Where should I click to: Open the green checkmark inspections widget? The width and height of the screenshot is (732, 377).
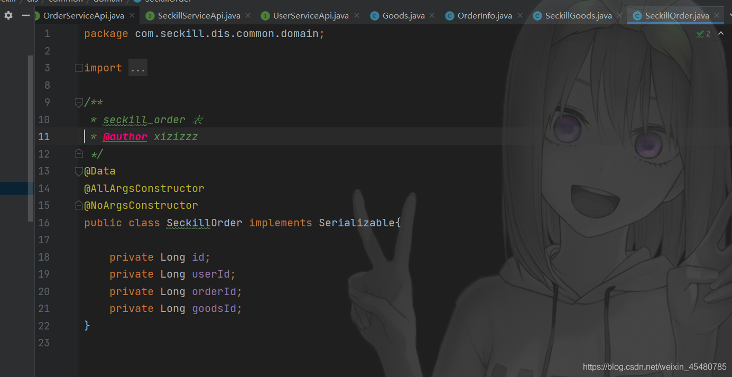point(703,34)
